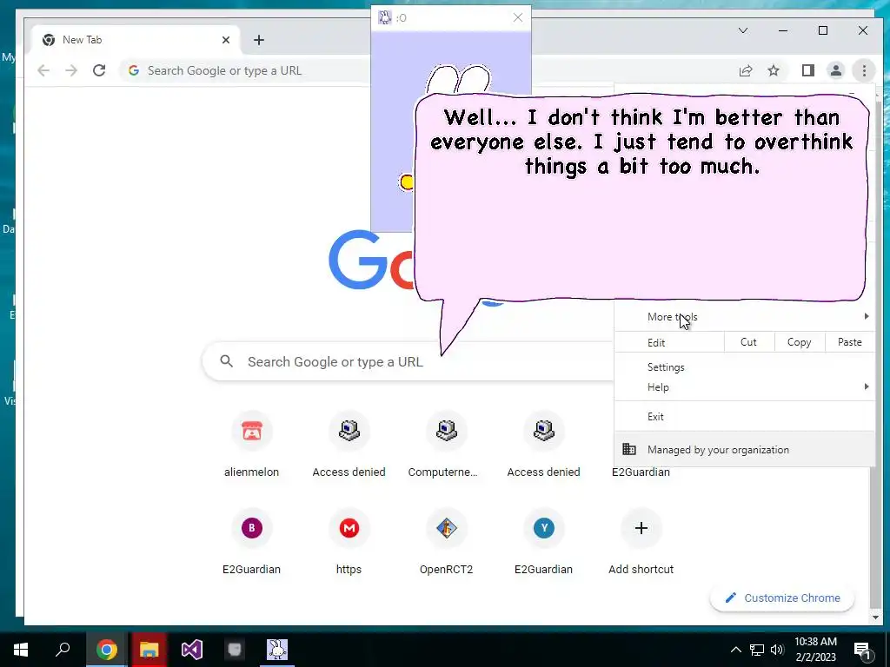
Task: Bookmark this tab with the star icon
Action: tap(773, 70)
